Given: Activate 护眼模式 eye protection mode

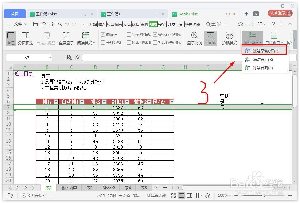Looking at the screenshot, I should tap(229, 38).
